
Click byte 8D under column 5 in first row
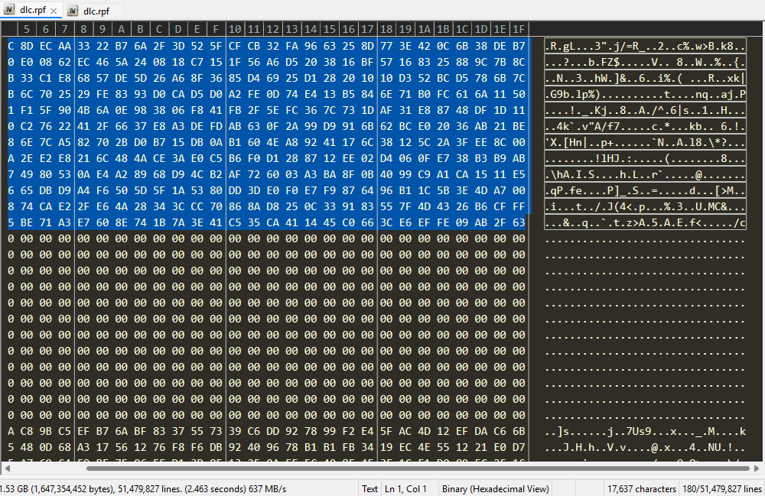click(x=27, y=46)
